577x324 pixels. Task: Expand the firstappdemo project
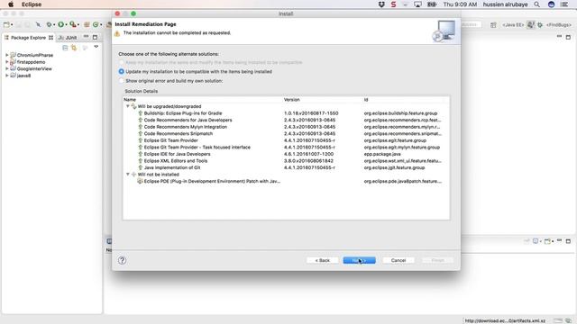coord(6,62)
